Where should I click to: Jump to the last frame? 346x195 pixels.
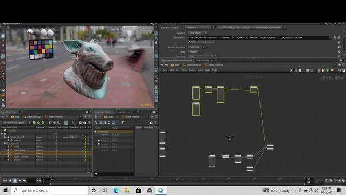click(24, 180)
